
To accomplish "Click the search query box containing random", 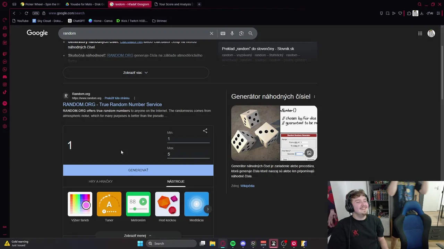I will pyautogui.click(x=135, y=33).
